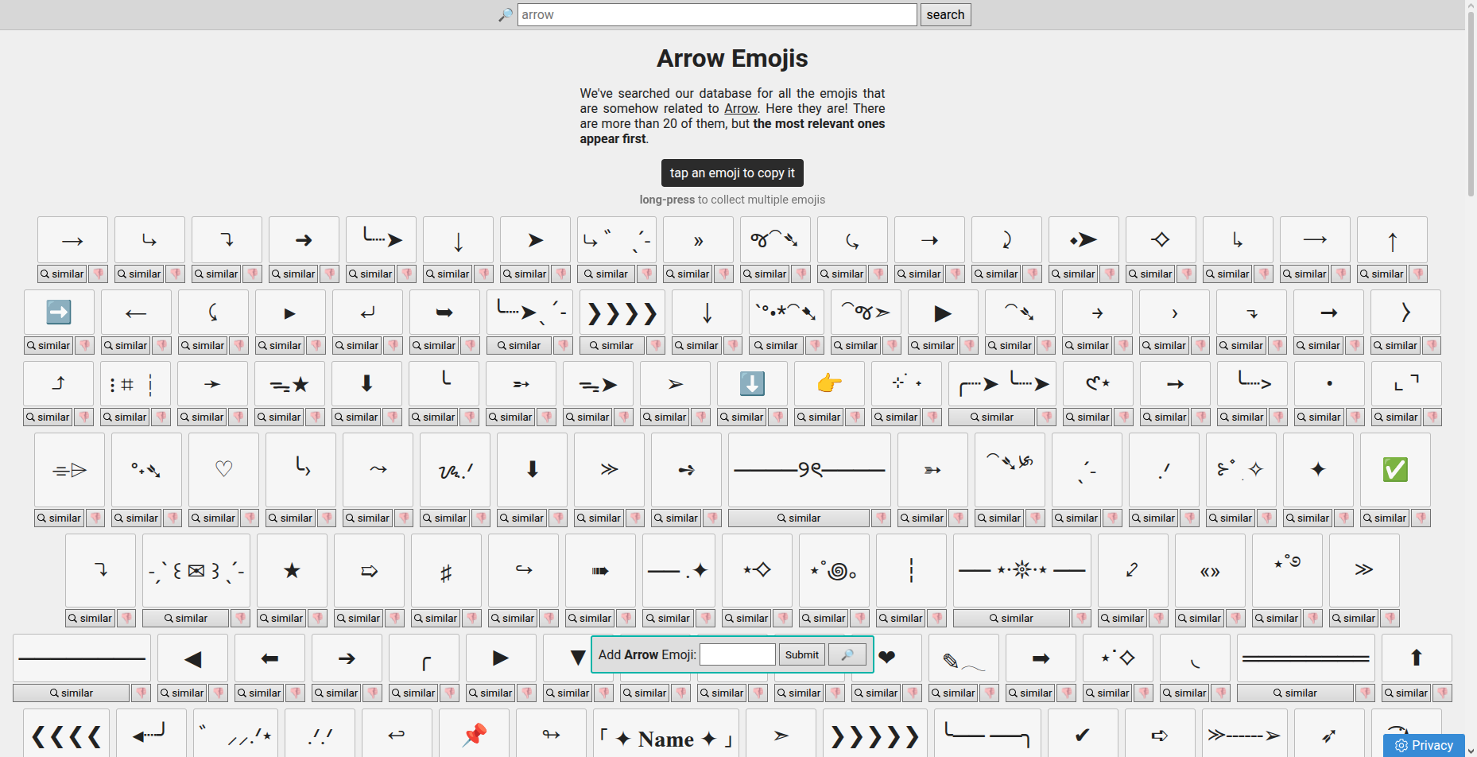Copy the hash symbol emoji
This screenshot has height=757, width=1477.
coord(446,570)
